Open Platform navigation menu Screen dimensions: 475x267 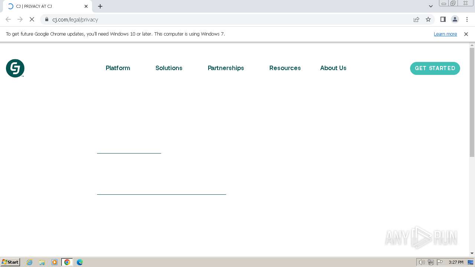click(118, 68)
